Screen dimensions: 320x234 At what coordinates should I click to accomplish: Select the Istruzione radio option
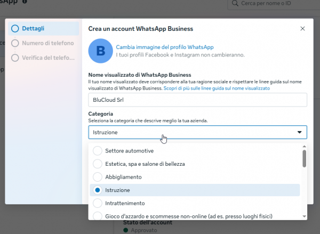[x=98, y=190]
